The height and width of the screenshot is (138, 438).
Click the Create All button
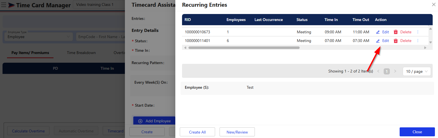197,132
